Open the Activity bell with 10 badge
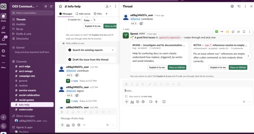254x134 pixels. (x=3, y=39)
